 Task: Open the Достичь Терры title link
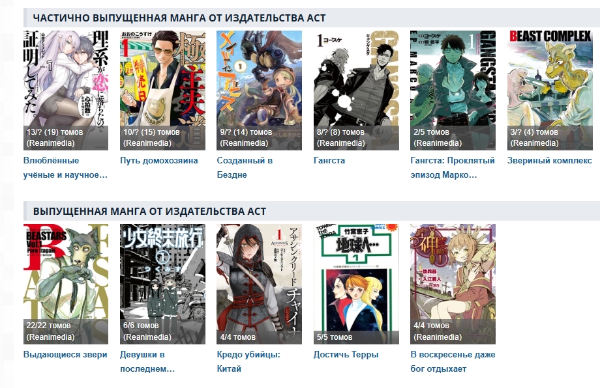click(x=346, y=354)
